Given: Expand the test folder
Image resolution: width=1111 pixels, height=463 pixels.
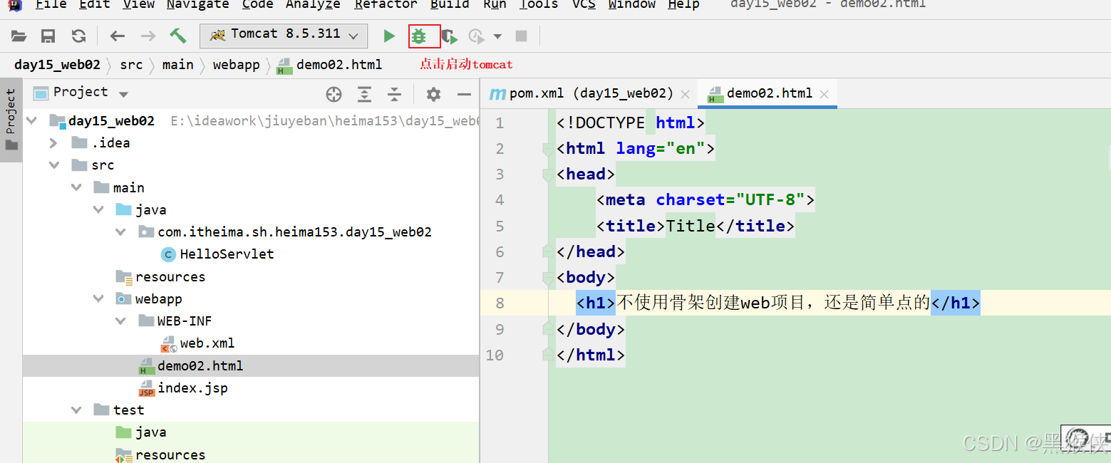Looking at the screenshot, I should pyautogui.click(x=76, y=410).
